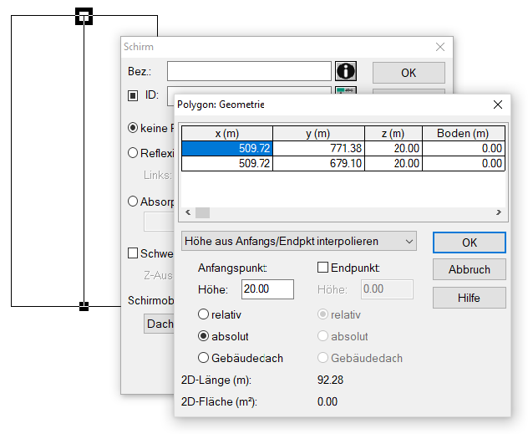Click OK in Polygon: Geometrie dialog
The width and height of the screenshot is (528, 434).
coord(469,243)
